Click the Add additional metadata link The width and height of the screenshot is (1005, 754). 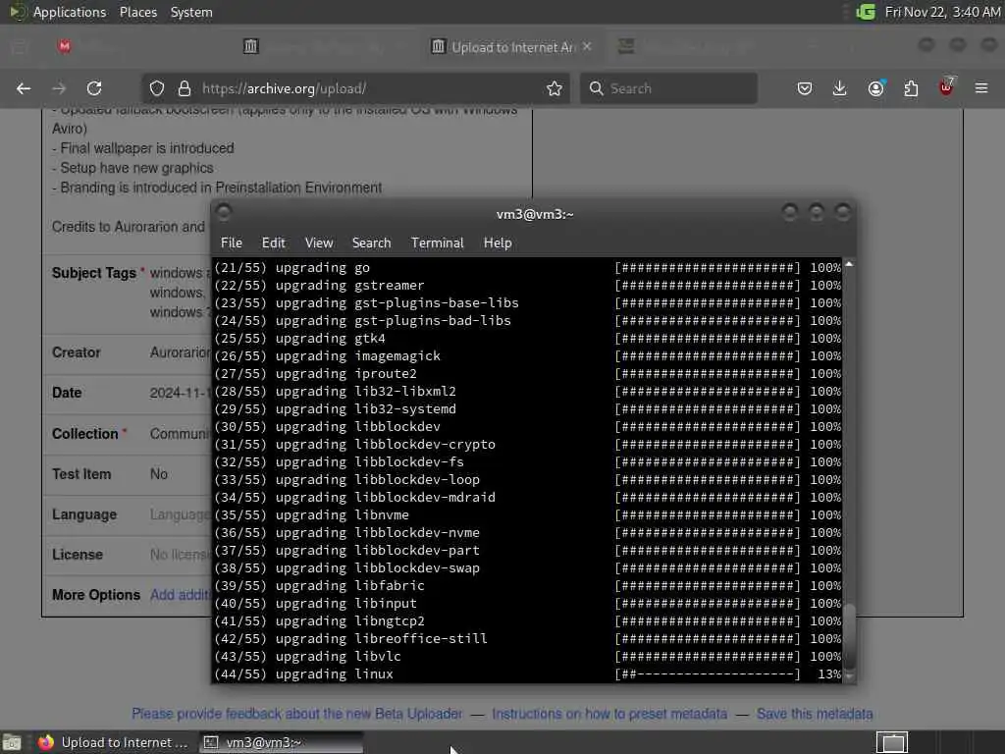pos(181,595)
